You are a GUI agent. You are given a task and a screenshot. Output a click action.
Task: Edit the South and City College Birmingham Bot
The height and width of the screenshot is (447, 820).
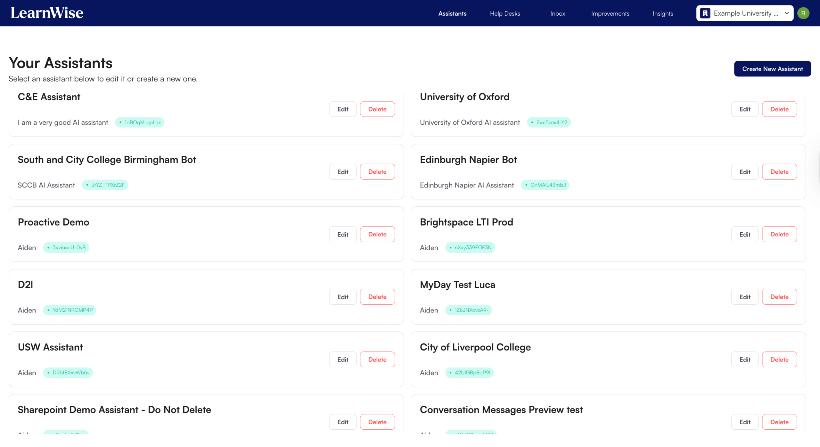[x=342, y=171]
